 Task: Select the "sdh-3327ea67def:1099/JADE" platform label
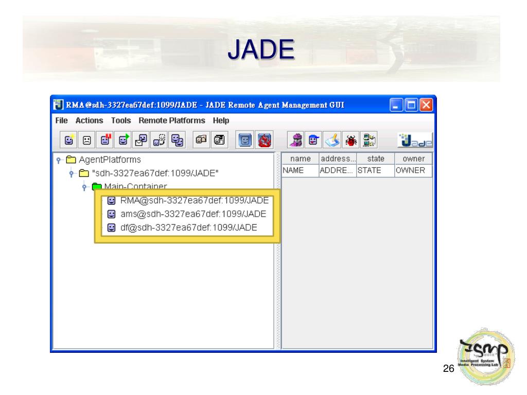click(155, 173)
